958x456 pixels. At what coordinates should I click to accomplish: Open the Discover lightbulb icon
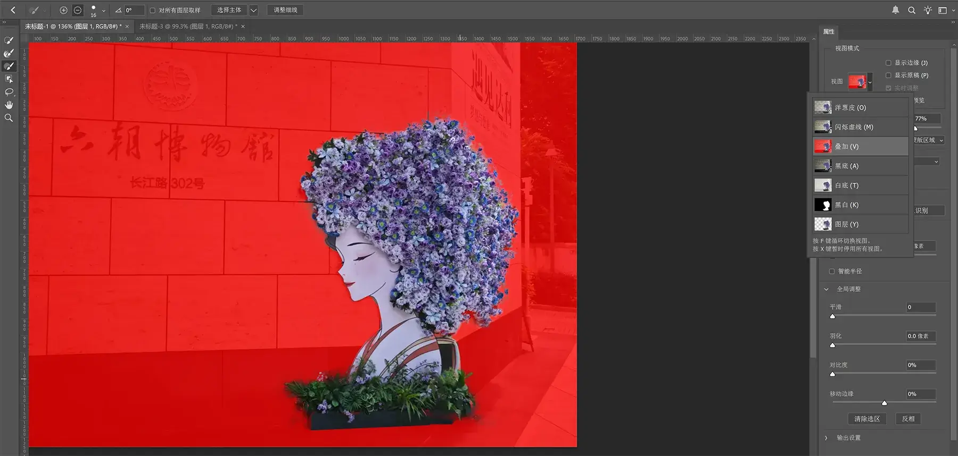(x=928, y=10)
